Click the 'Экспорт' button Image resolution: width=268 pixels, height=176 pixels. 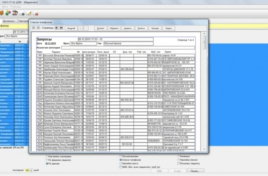[x=100, y=27]
